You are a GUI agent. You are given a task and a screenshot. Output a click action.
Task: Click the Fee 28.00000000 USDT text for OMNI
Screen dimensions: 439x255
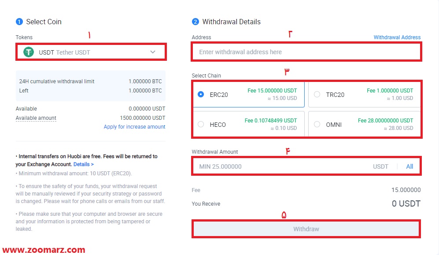click(x=386, y=121)
